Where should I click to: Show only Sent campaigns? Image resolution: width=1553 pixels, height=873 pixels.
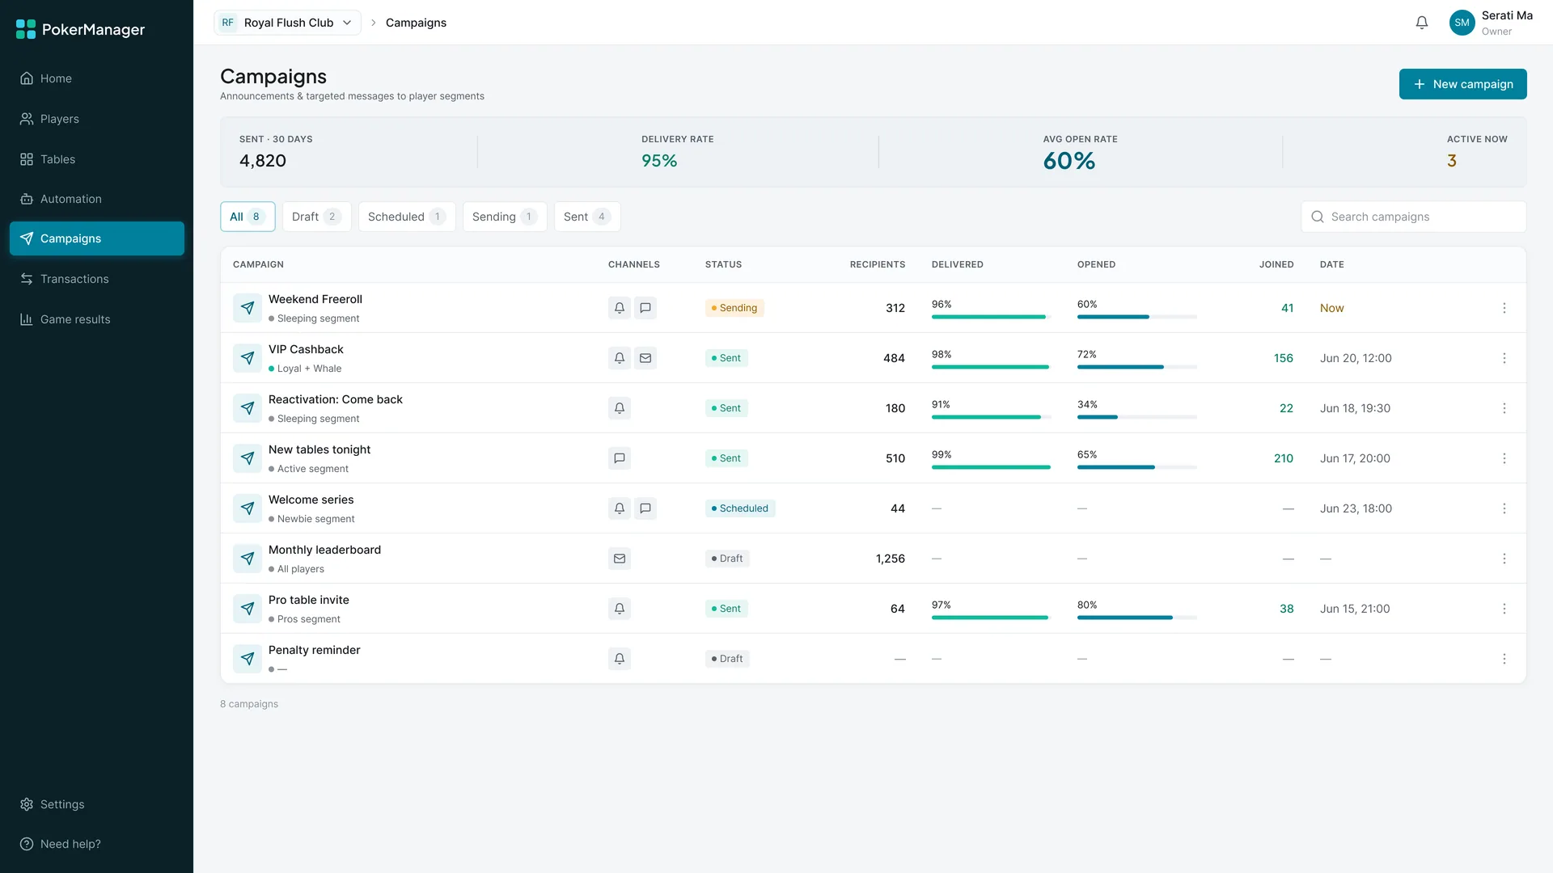pos(587,217)
